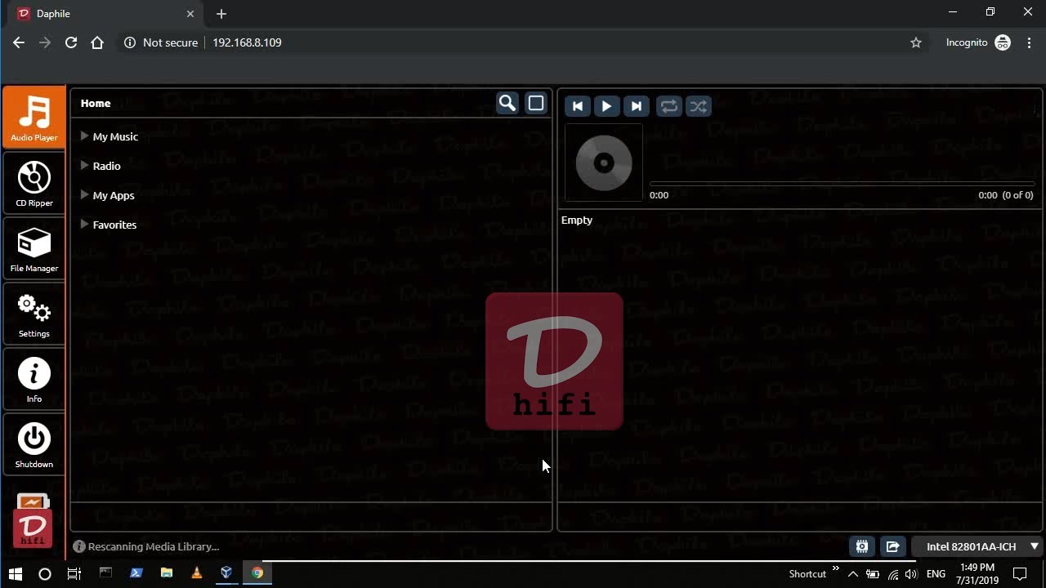Screen dimensions: 1046x588
Task: Open VirtualBox from the taskbar
Action: (x=226, y=573)
